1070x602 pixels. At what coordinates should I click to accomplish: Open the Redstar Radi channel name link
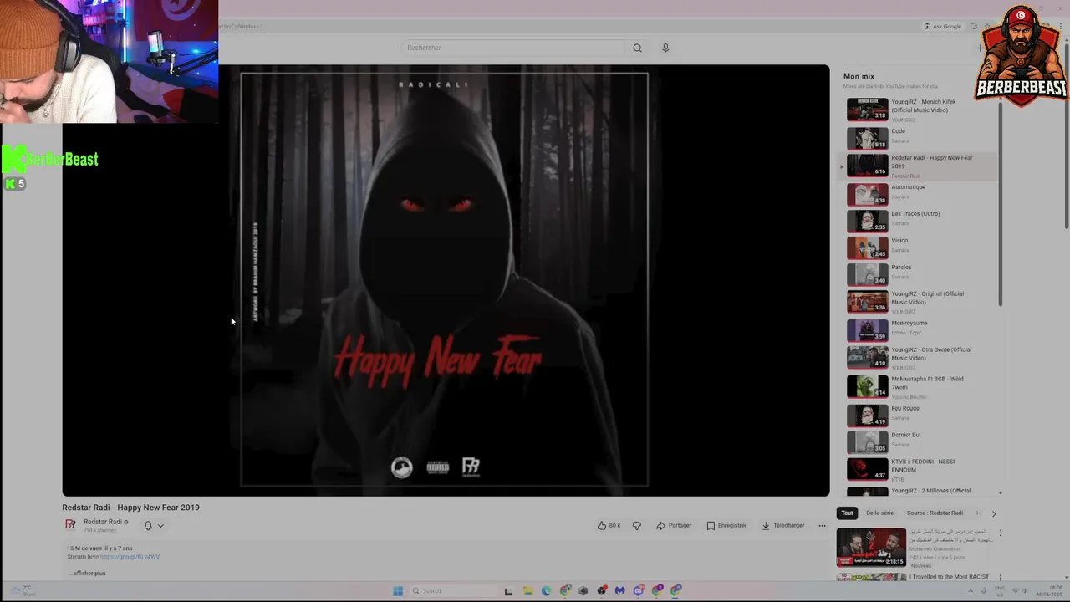[x=102, y=522]
